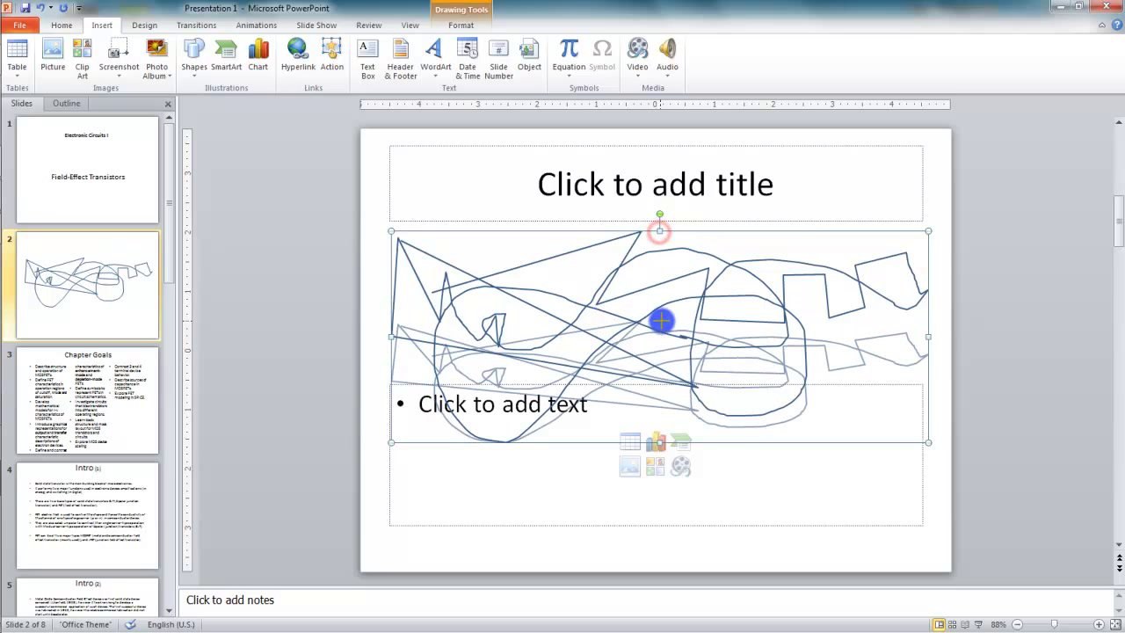Expand the Video dropdown arrow

point(637,76)
